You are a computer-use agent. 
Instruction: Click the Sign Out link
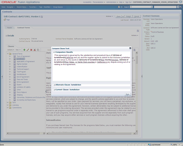[128, 2]
